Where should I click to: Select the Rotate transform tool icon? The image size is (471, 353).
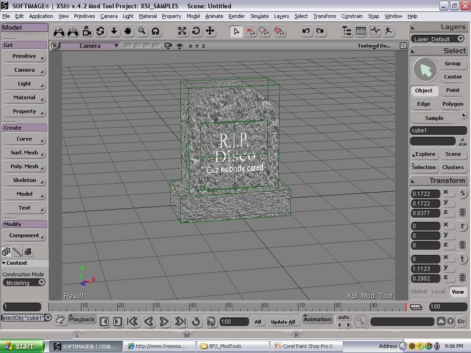point(196,31)
